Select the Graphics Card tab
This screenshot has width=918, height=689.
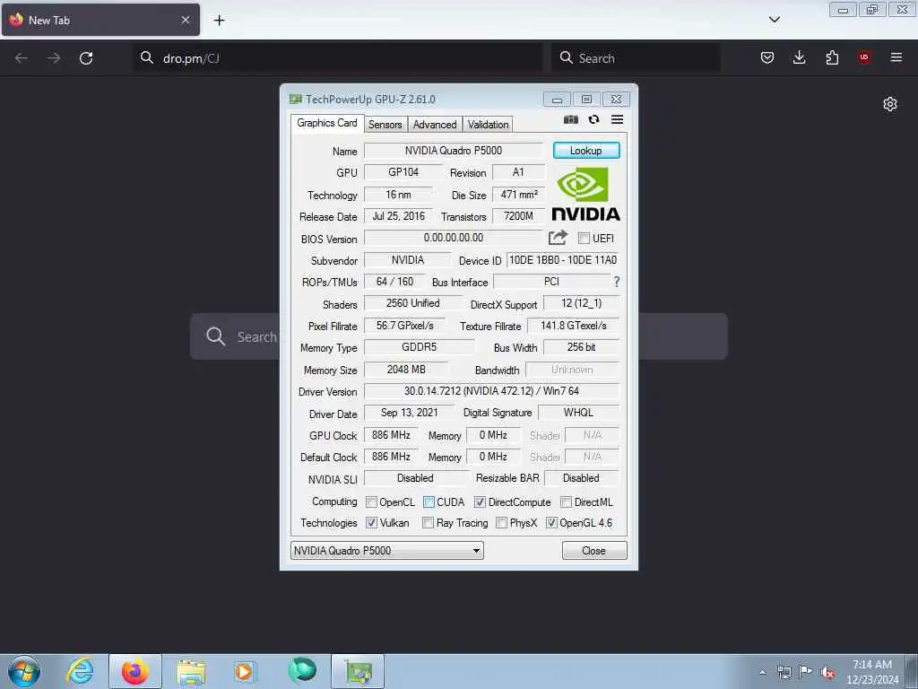pos(326,123)
